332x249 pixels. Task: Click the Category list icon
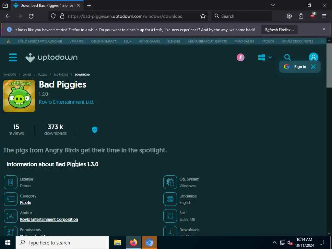point(11,199)
